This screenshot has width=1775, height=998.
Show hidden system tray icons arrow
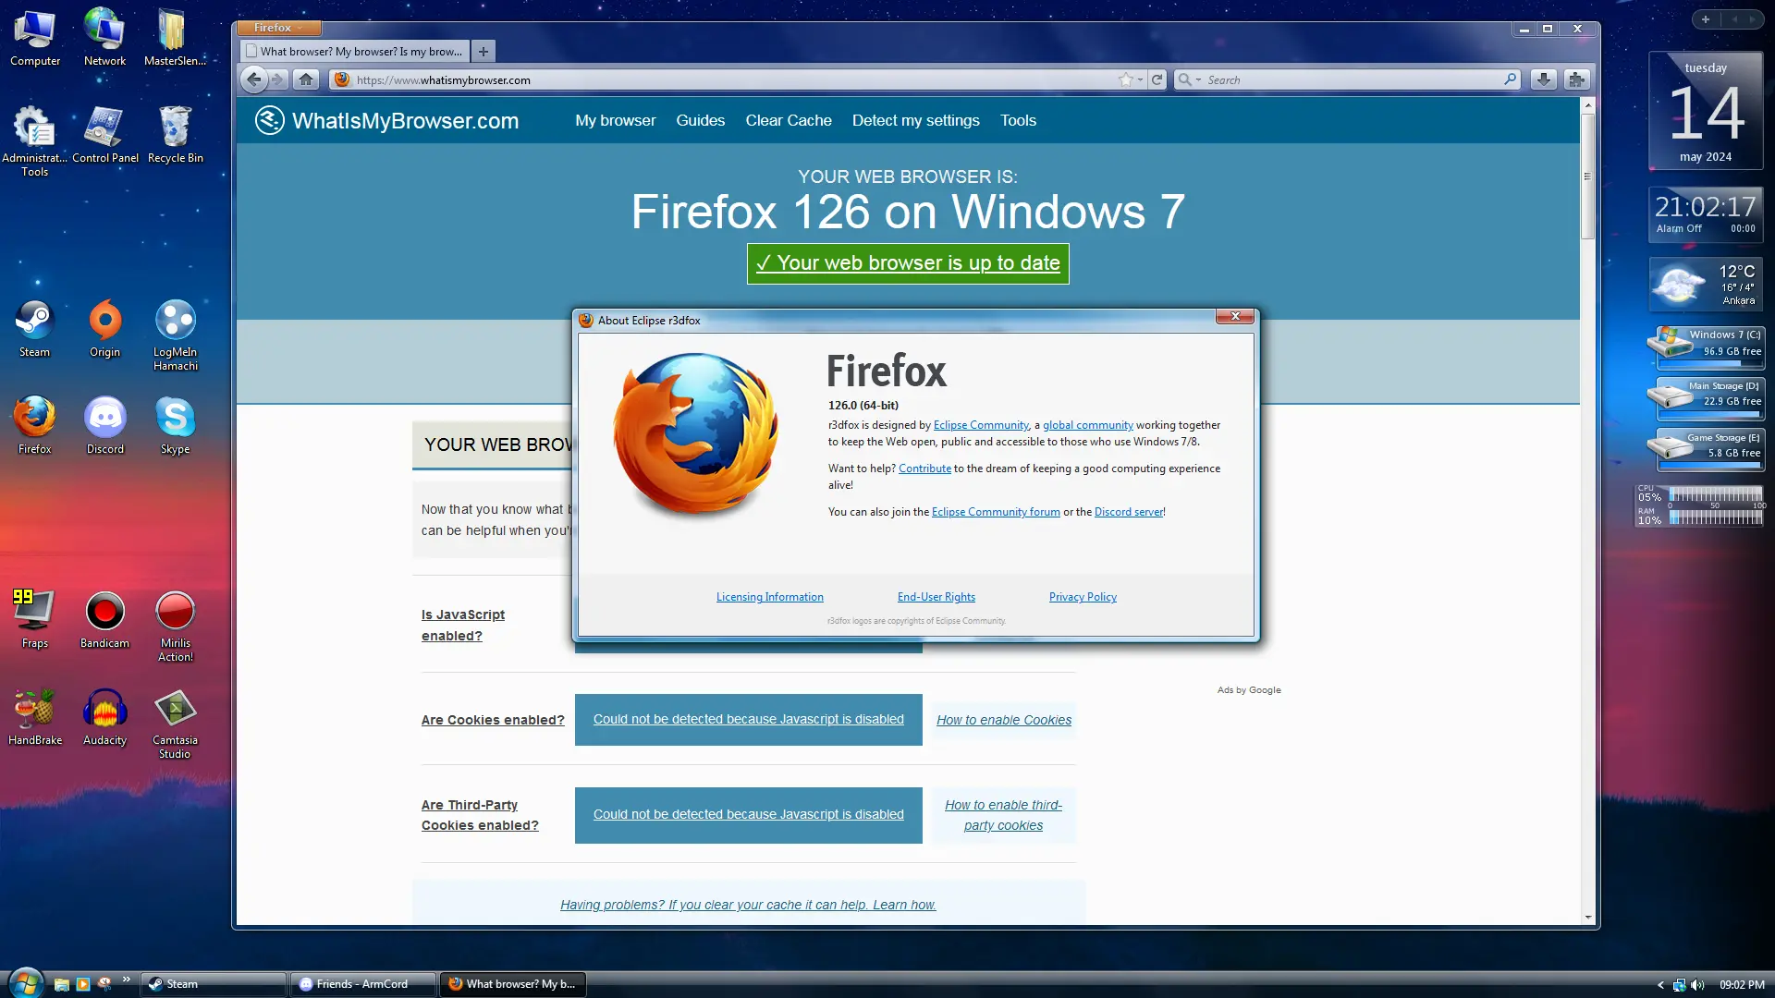pyautogui.click(x=1660, y=985)
